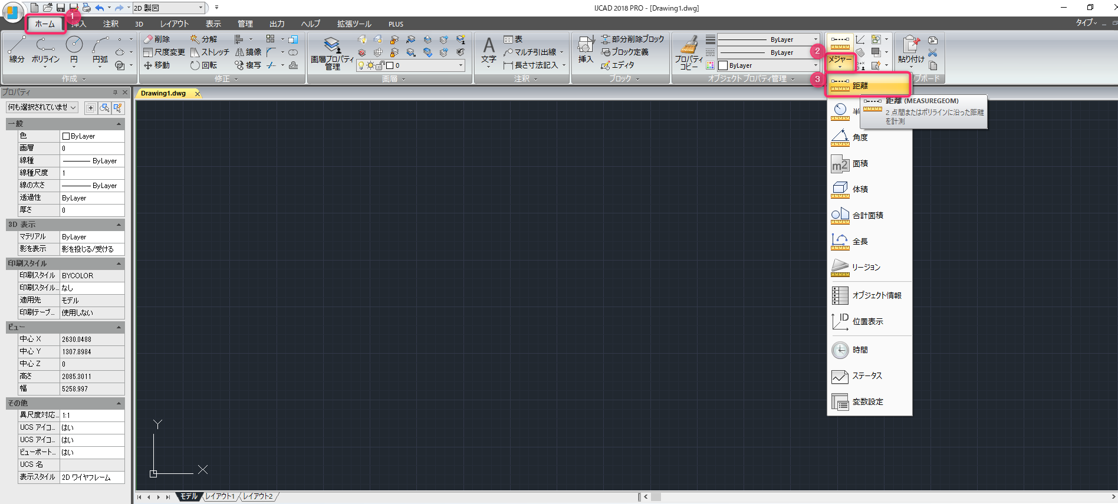This screenshot has width=1118, height=504.
Task: Click the Stretch (ストレッチ) tool
Action: tap(209, 52)
